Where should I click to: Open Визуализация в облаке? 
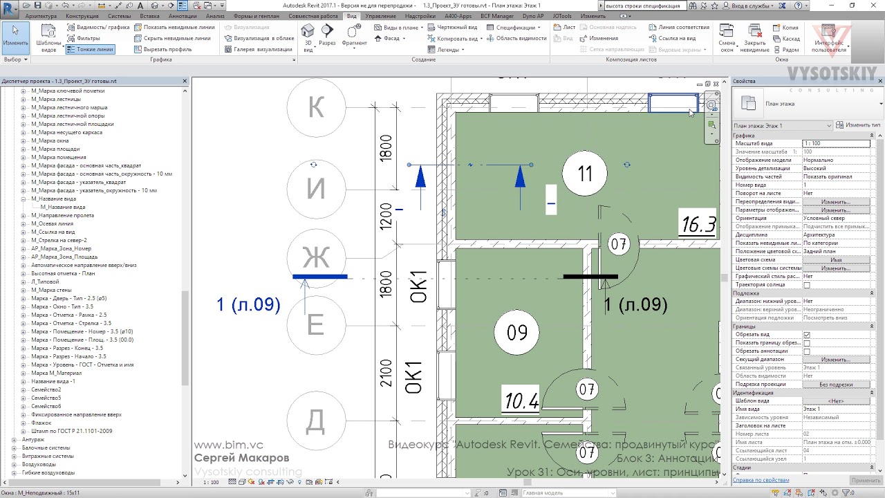tap(258, 38)
